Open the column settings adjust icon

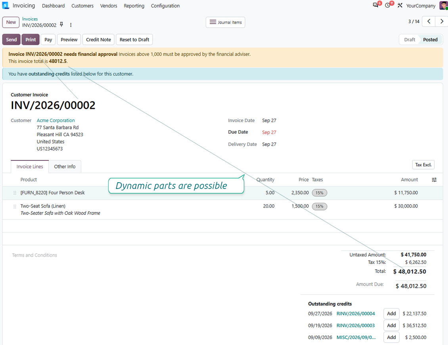coord(434,180)
